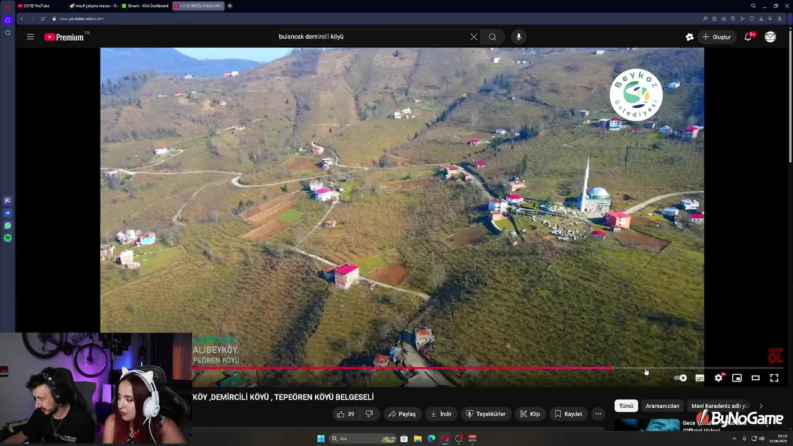The image size is (793, 446).
Task: Select the Mavi Karadeniz filter chip
Action: pos(720,406)
